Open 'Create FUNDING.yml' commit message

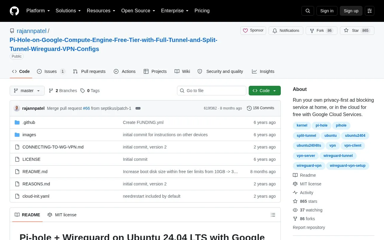pyautogui.click(x=143, y=122)
